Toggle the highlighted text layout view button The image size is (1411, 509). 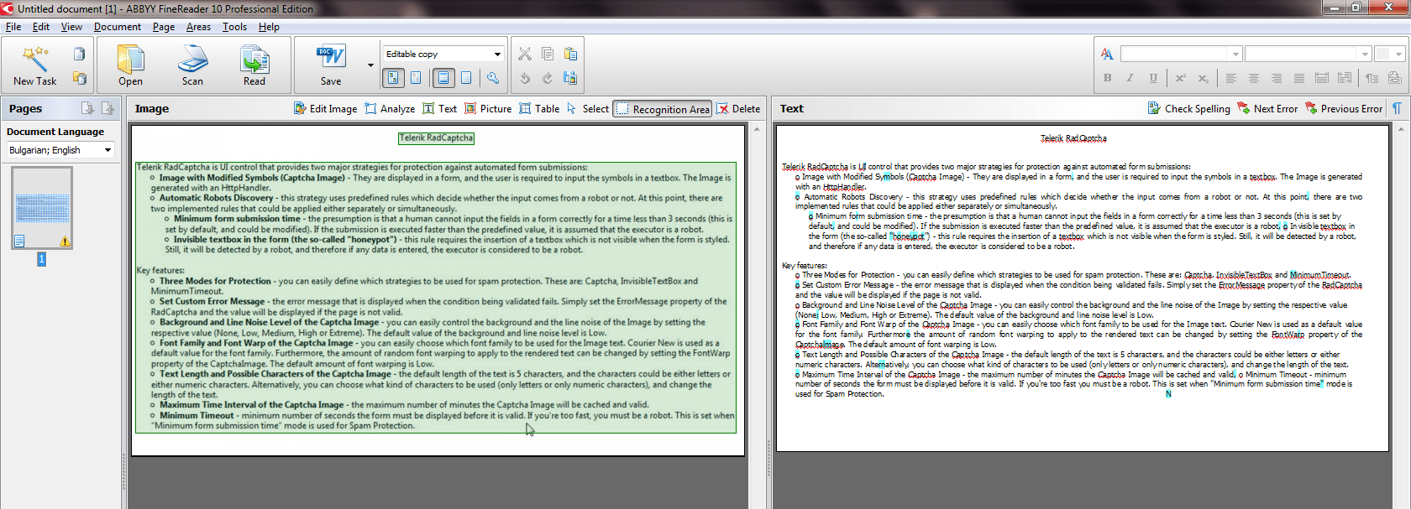[443, 78]
